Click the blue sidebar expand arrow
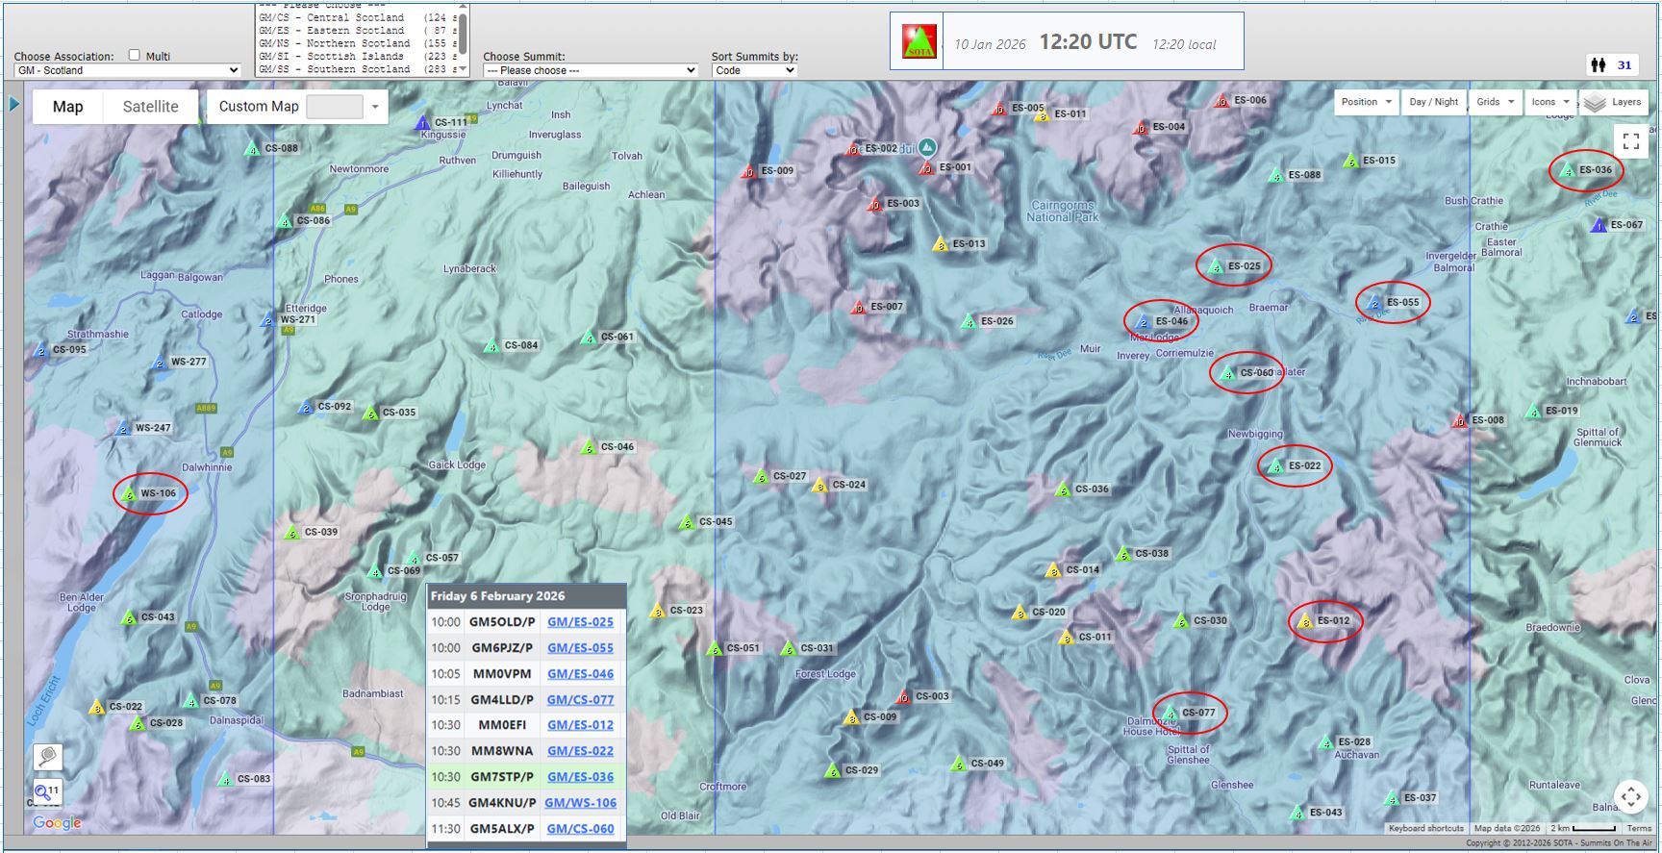1662x853 pixels. point(14,104)
